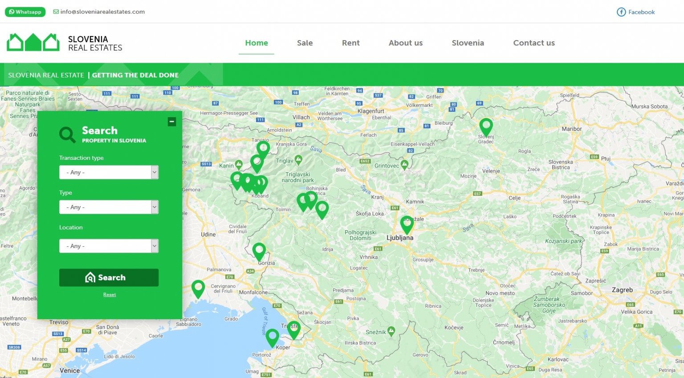Viewport: 684px width, 378px height.
Task: Reset the search filters
Action: [110, 294]
